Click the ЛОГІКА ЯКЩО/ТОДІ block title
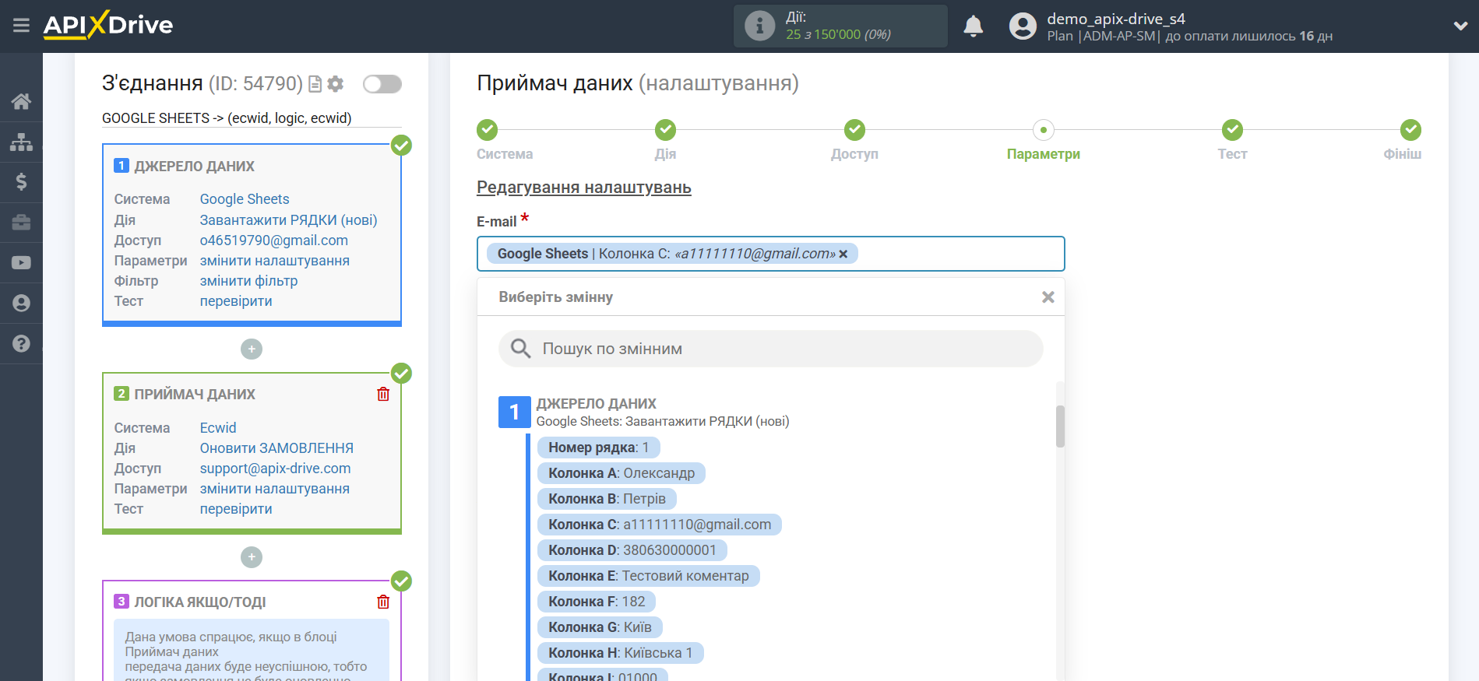Screen dimensions: 1479x681 (x=200, y=602)
